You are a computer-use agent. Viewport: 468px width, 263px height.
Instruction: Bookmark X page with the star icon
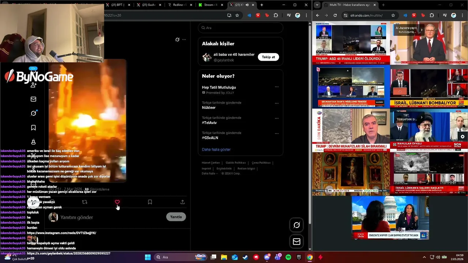pos(237,15)
